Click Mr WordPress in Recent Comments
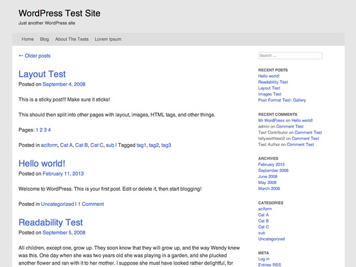This screenshot has height=267, width=356. (x=271, y=120)
